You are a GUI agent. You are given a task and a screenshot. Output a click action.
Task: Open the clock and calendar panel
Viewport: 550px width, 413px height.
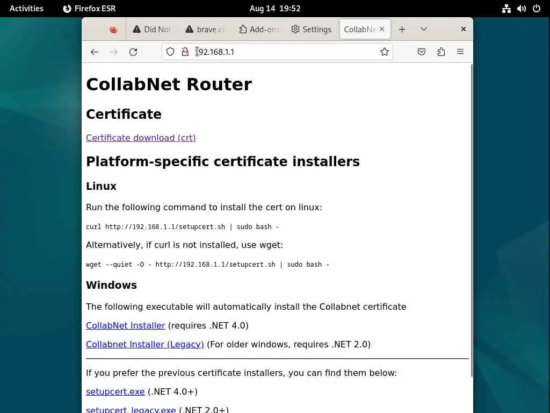[x=275, y=9]
